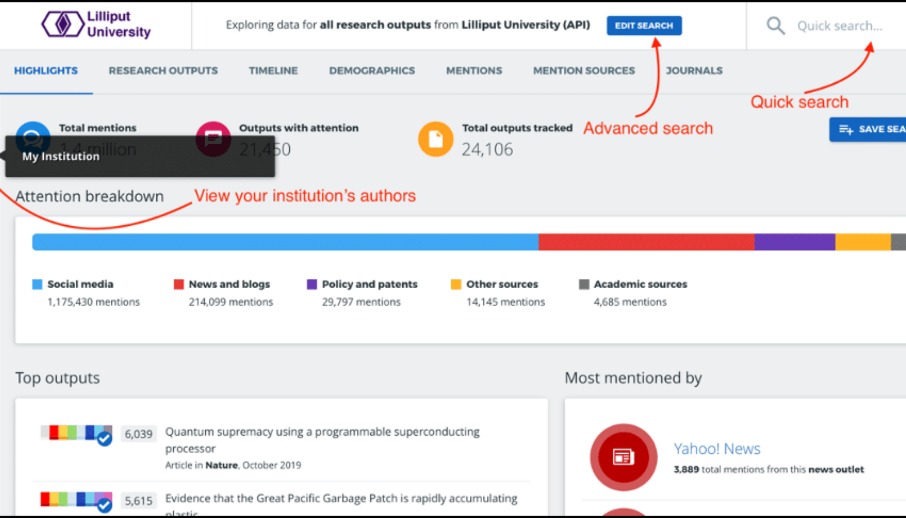Switch to the Highlights tab
906x518 pixels.
coord(46,71)
